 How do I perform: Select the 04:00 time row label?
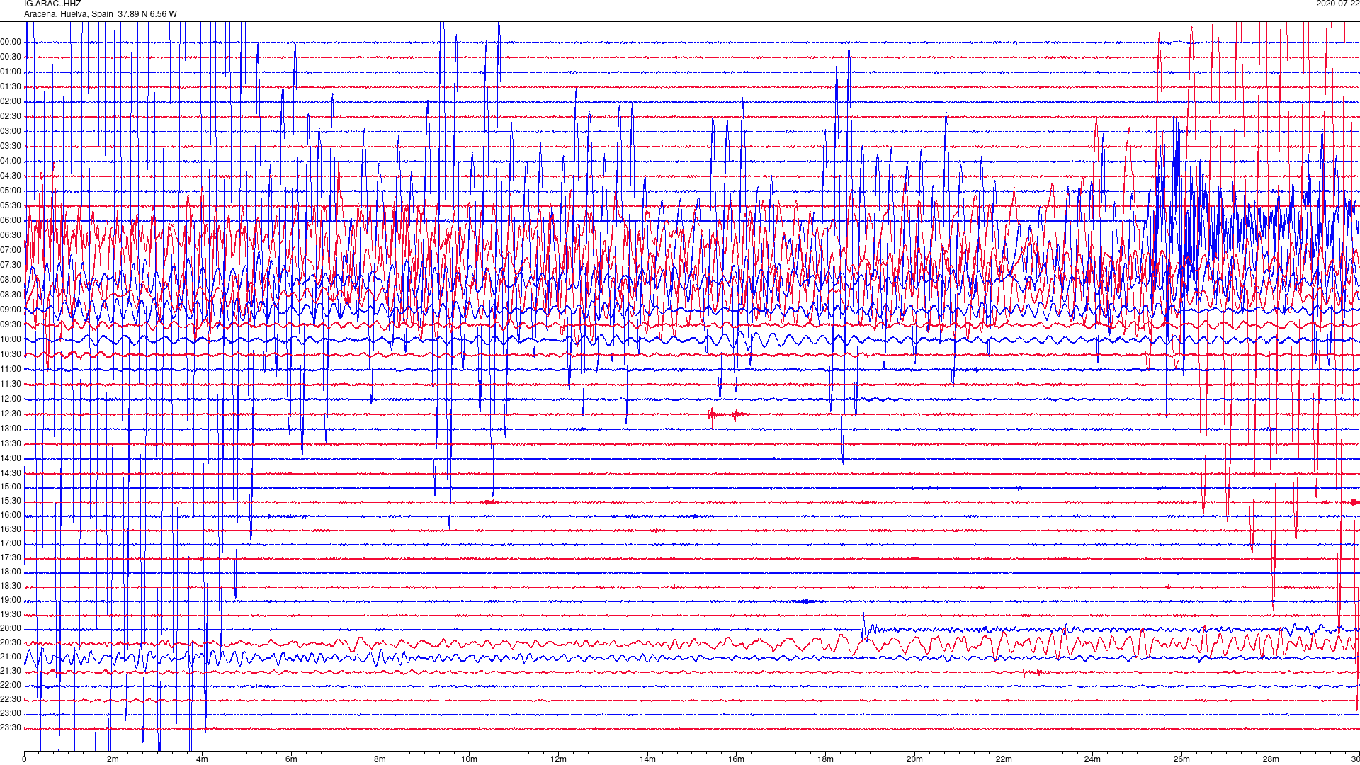(11, 161)
